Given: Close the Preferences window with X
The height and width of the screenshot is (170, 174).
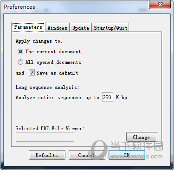Looking at the screenshot, I should (x=160, y=5).
